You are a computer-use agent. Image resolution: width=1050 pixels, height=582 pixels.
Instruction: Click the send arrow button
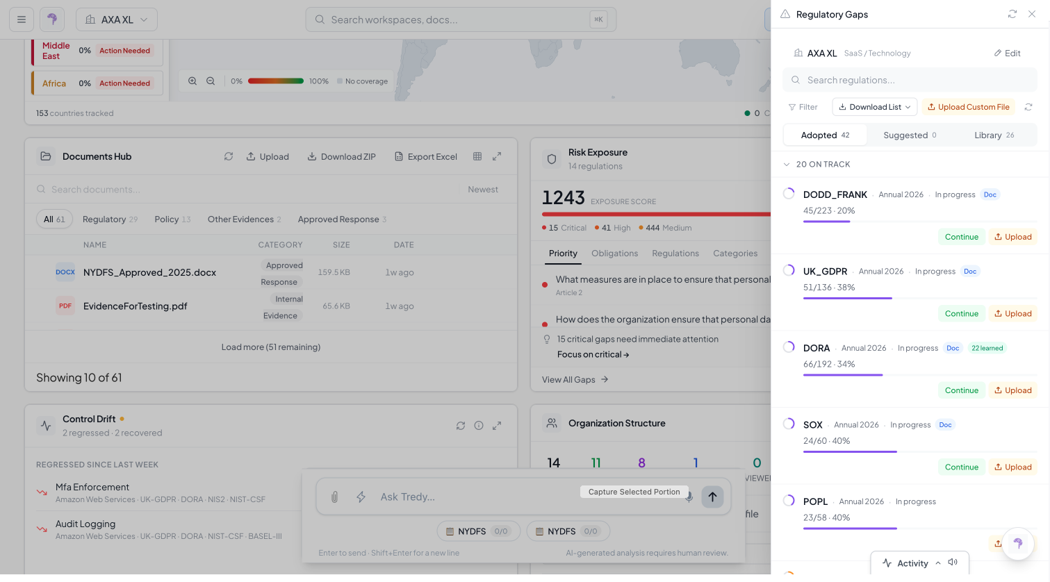(x=712, y=497)
